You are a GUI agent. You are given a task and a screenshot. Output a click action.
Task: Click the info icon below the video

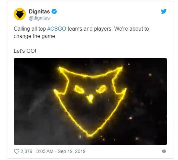pyautogui.click(x=164, y=151)
